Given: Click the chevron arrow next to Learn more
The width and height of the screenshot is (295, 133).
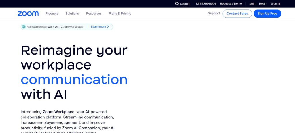Looking at the screenshot, I should 108,27.
